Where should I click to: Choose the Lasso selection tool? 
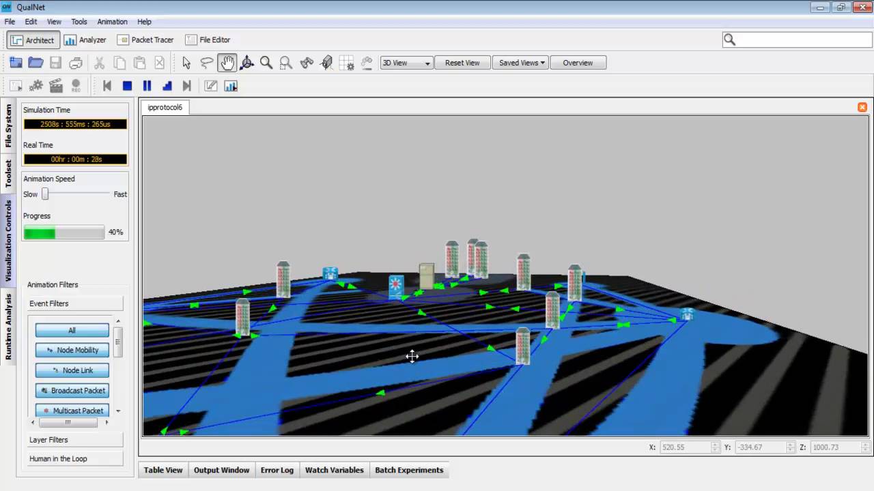coord(206,63)
